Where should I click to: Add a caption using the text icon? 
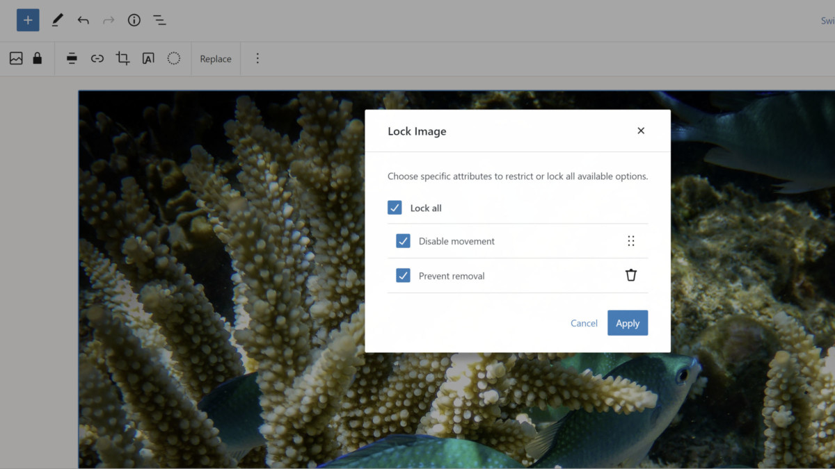(x=148, y=58)
